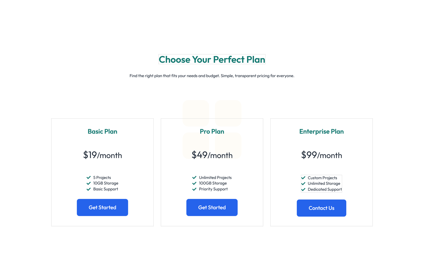
Task: Select the Basic Plan card title
Action: point(102,131)
